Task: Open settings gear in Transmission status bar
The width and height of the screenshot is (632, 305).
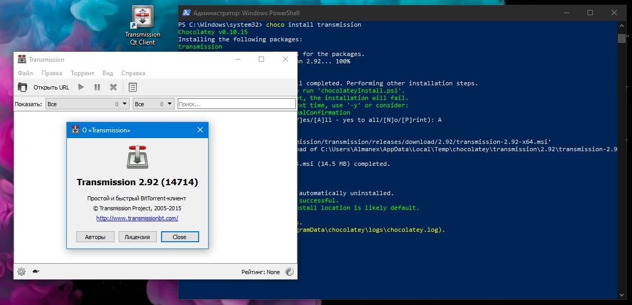Action: 21,272
